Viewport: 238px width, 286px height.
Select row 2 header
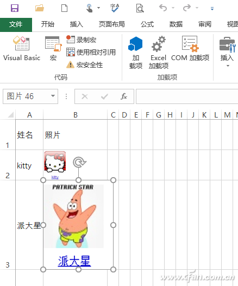click(8, 165)
